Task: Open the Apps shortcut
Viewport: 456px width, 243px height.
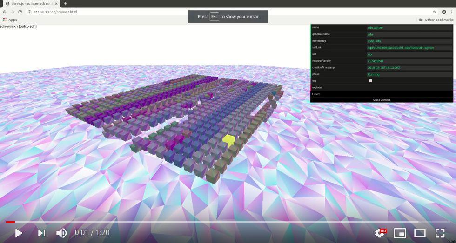Action: (10, 20)
